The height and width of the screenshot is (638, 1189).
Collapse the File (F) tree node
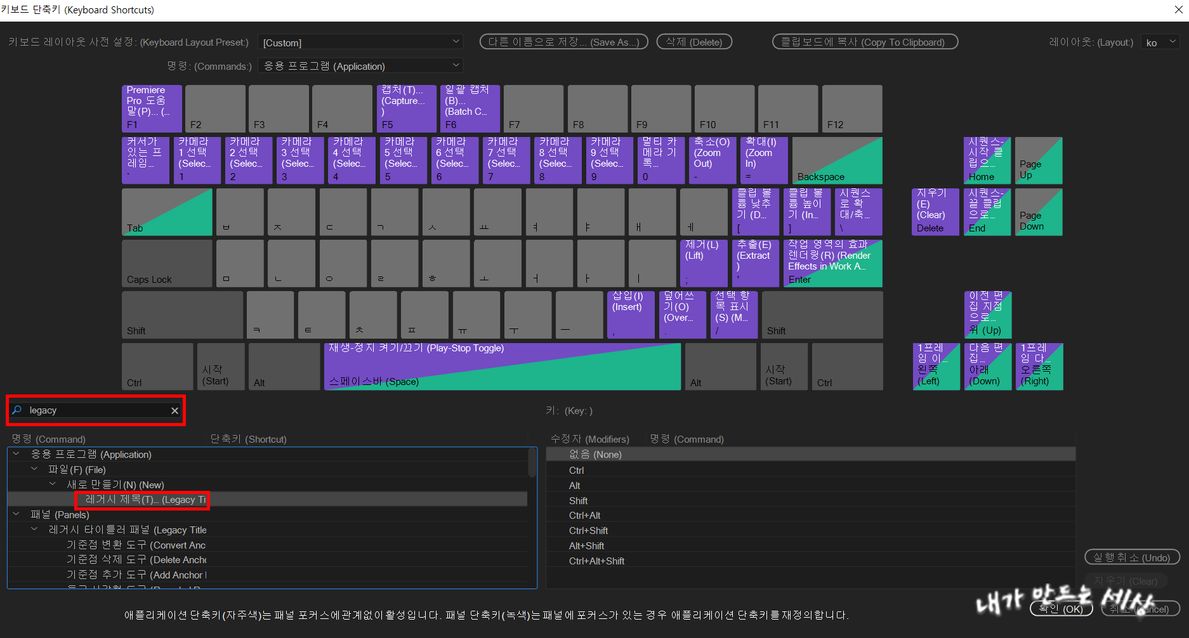coord(34,469)
